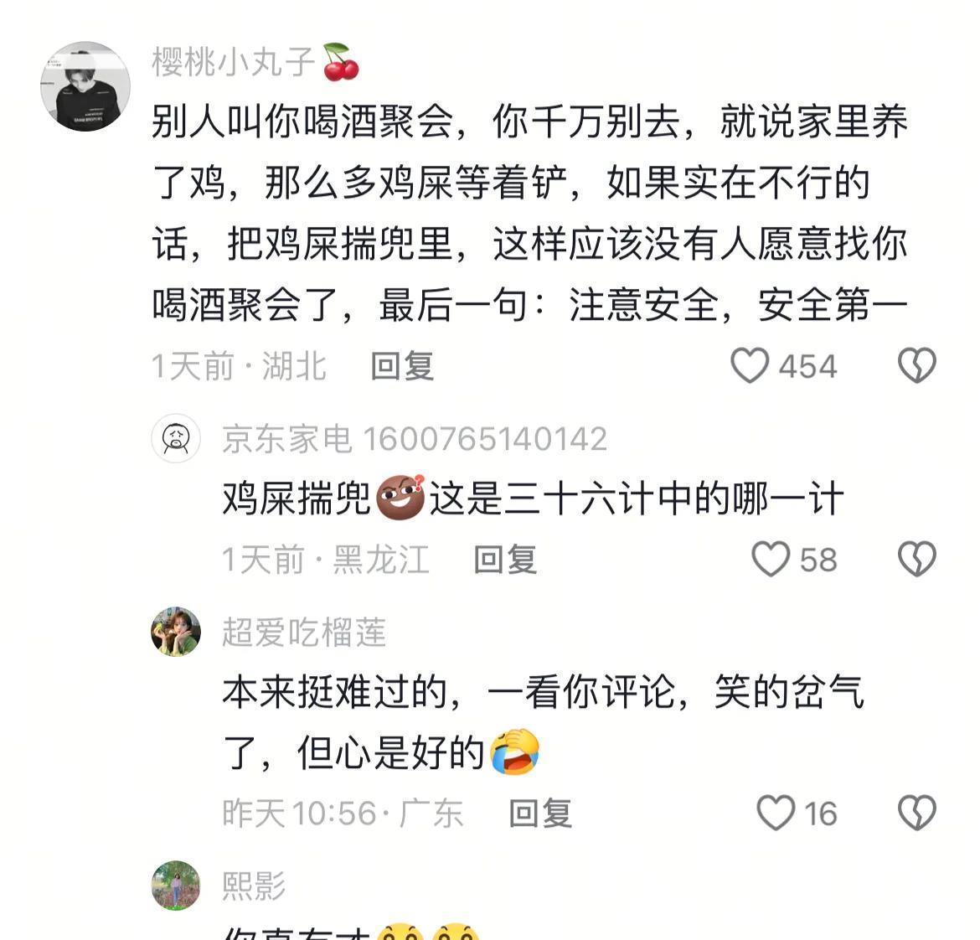Open username 超爱吃榴莲
980x940 pixels.
pyautogui.click(x=304, y=632)
